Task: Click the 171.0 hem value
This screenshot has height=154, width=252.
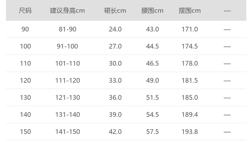Action: [x=190, y=29]
